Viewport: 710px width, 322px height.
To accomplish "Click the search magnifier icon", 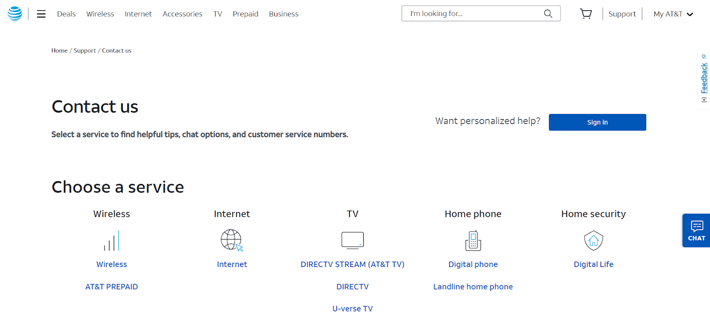I will click(x=548, y=14).
